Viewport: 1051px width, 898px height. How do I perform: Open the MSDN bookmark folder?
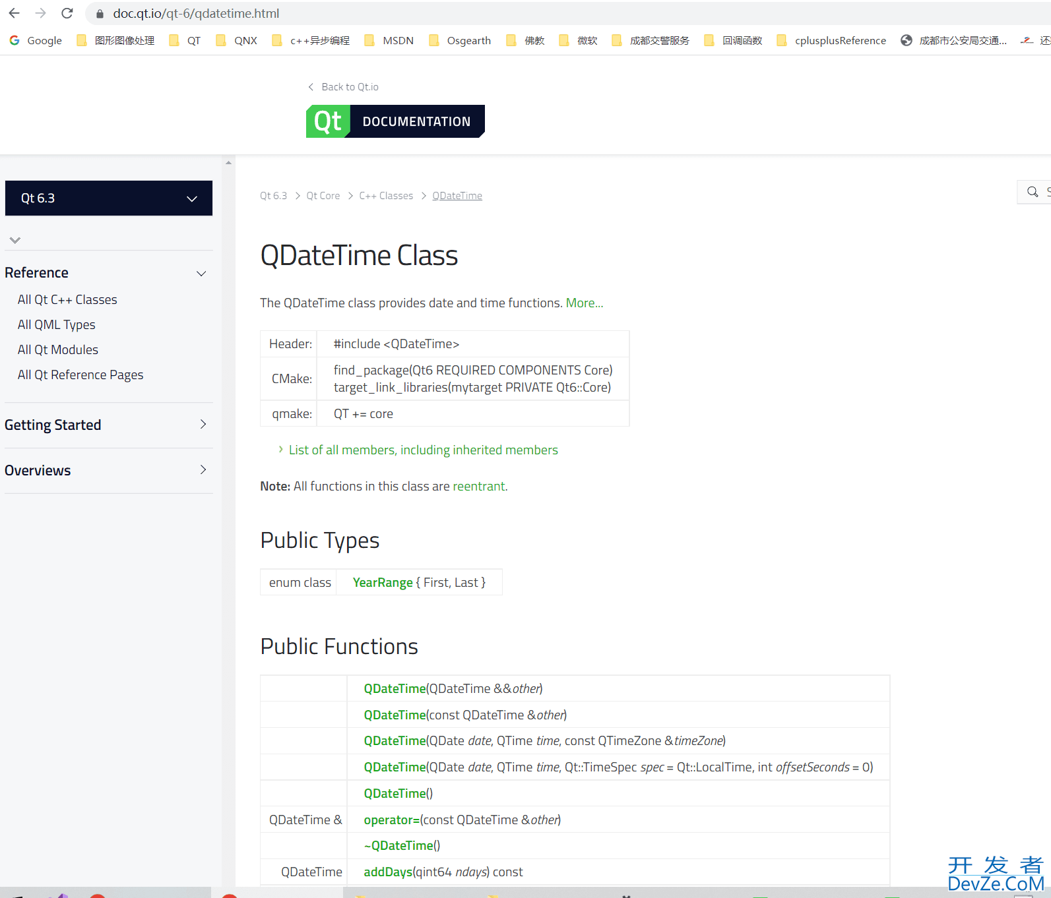389,40
